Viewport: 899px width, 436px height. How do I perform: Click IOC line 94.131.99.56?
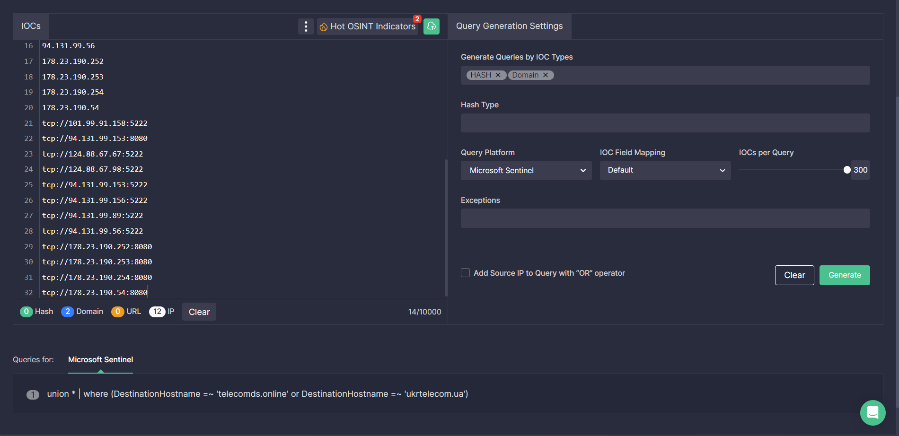69,46
